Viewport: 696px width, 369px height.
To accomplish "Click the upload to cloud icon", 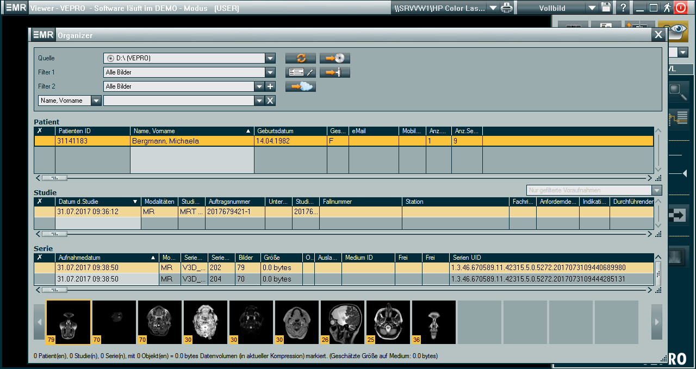I will 300,86.
